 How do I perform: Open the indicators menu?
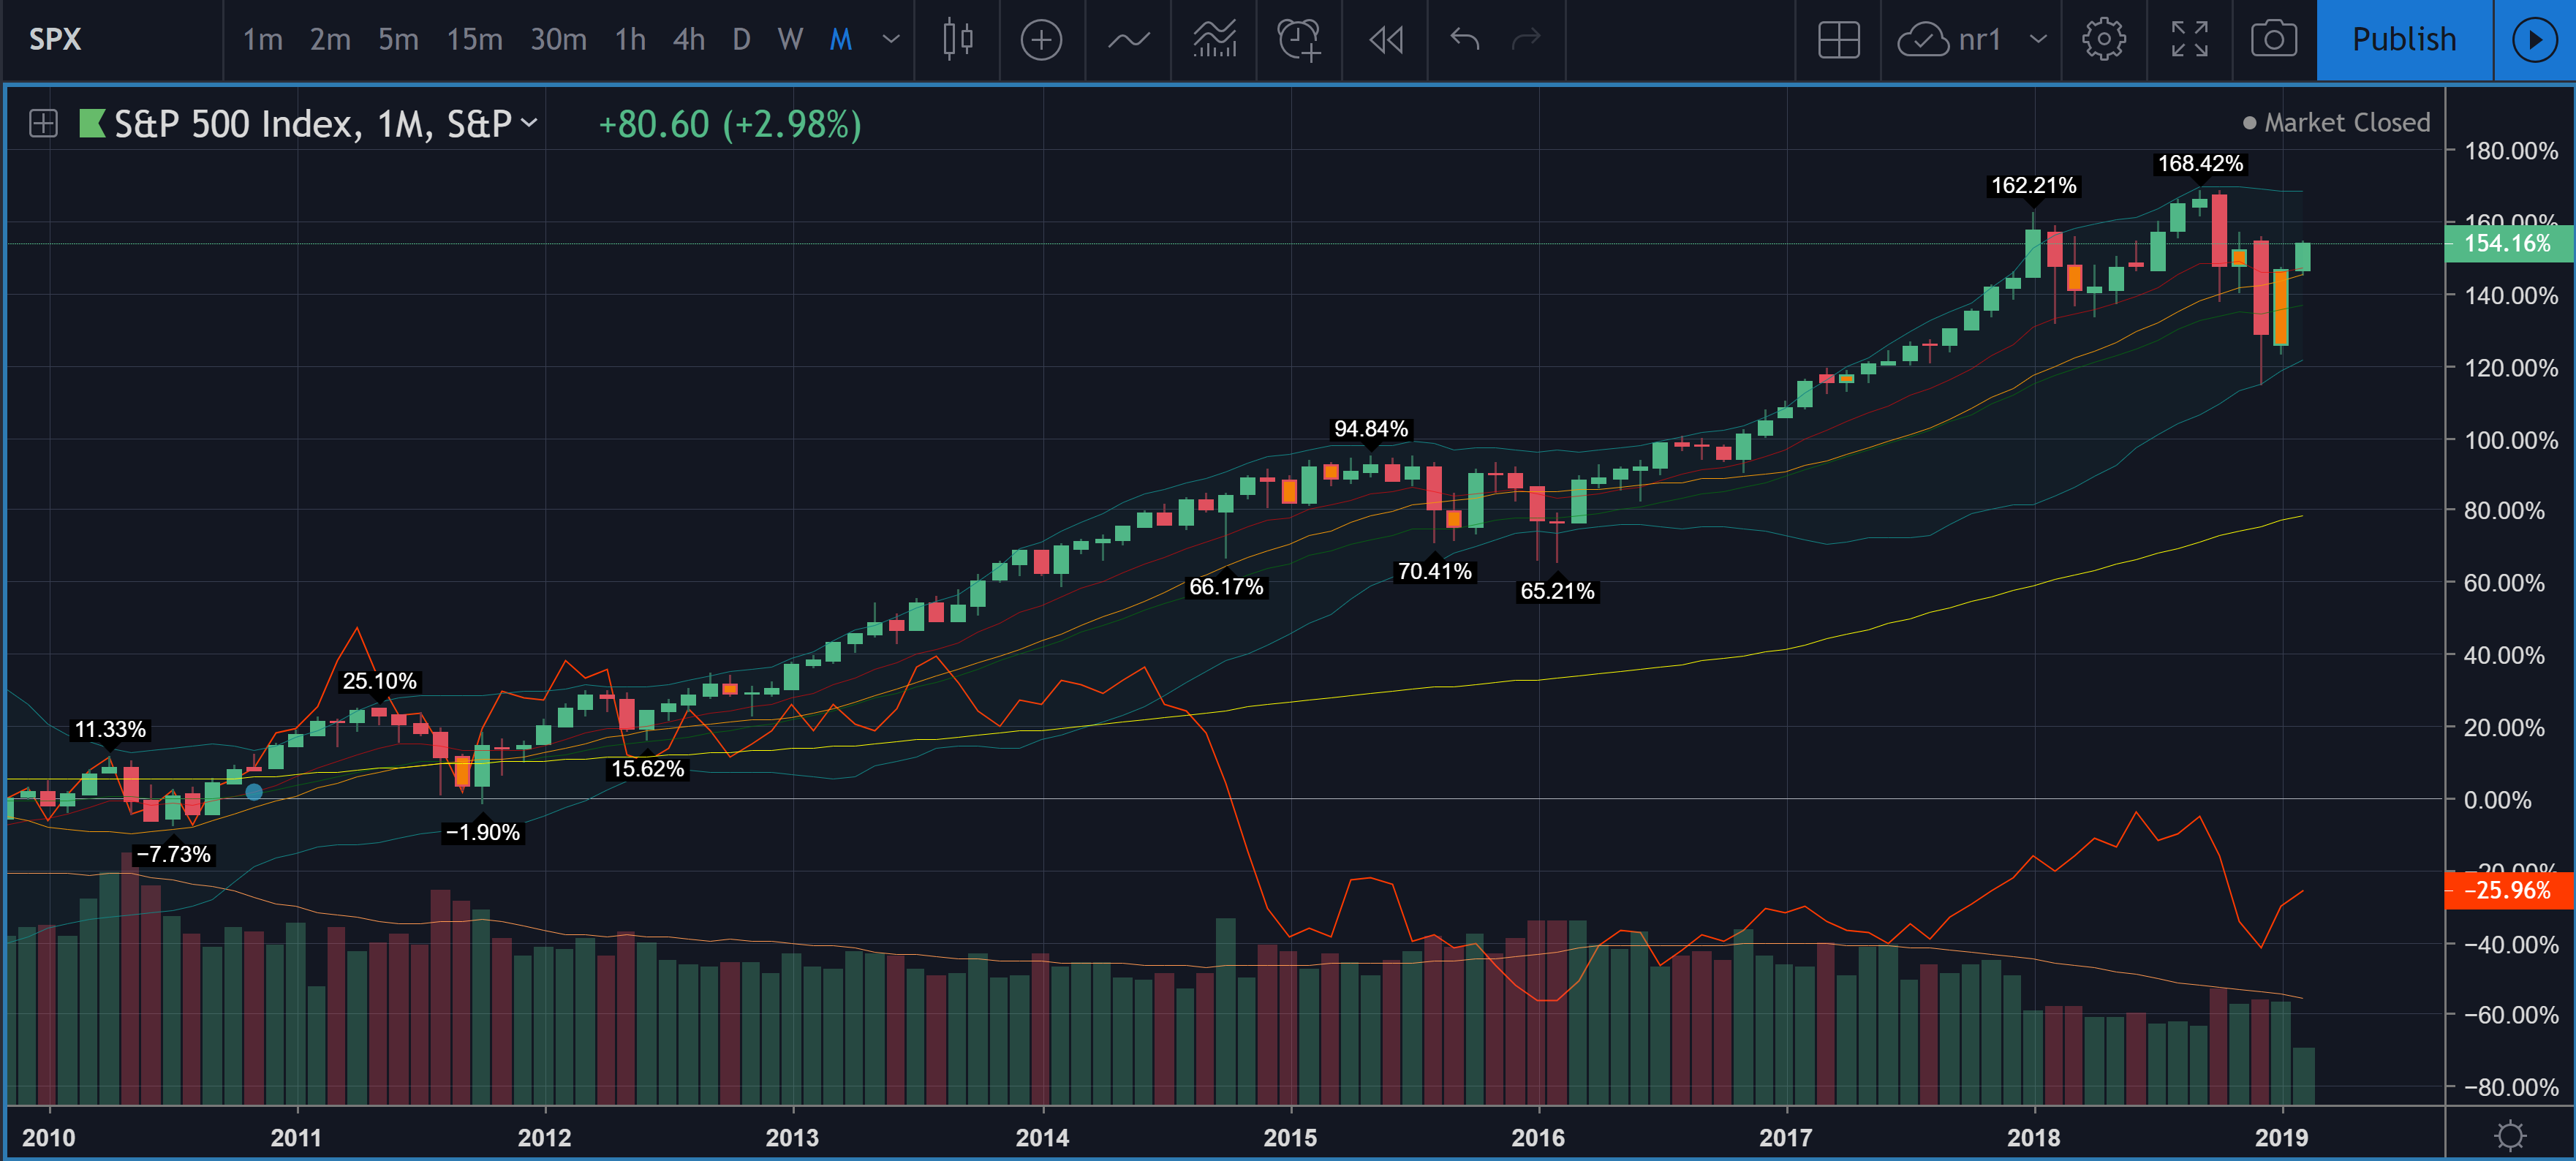(1128, 40)
